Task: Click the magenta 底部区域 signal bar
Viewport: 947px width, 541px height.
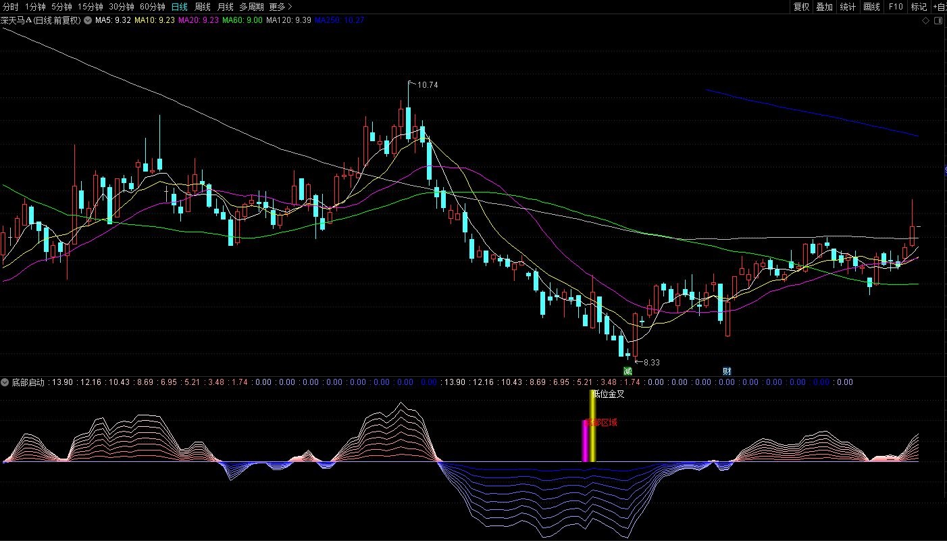Action: pos(585,442)
